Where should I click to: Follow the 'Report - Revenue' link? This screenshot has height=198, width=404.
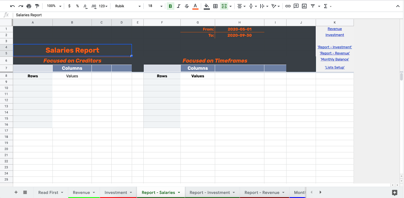tap(335, 53)
